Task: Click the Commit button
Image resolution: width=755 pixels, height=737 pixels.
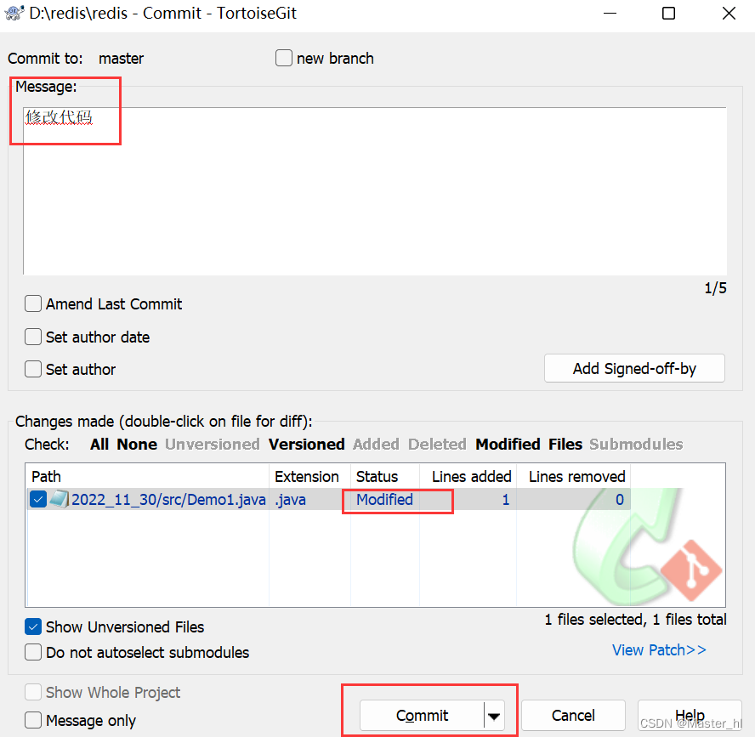Action: point(422,716)
